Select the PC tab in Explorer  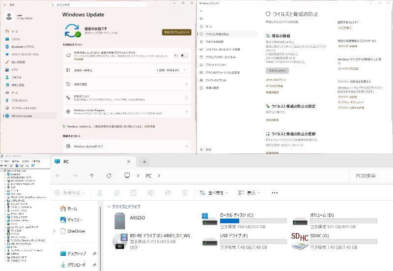coord(93,162)
